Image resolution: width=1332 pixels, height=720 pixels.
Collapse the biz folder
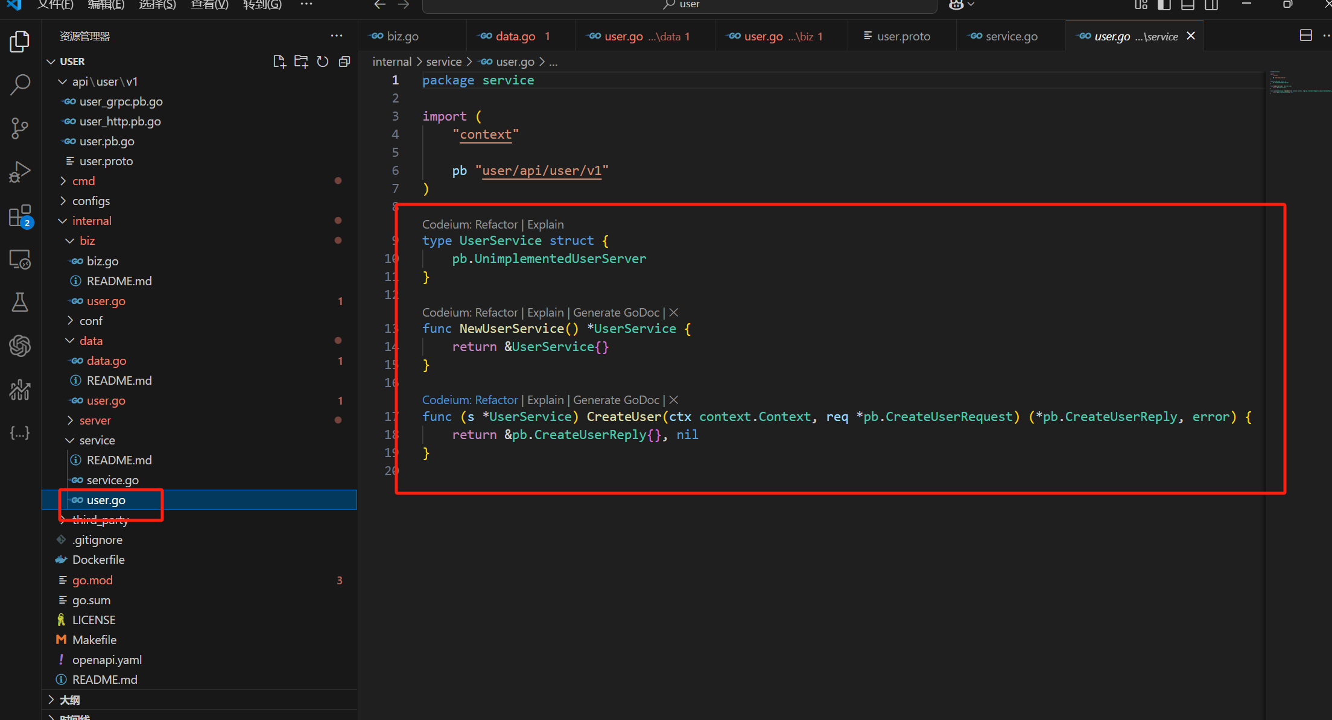pyautogui.click(x=70, y=241)
